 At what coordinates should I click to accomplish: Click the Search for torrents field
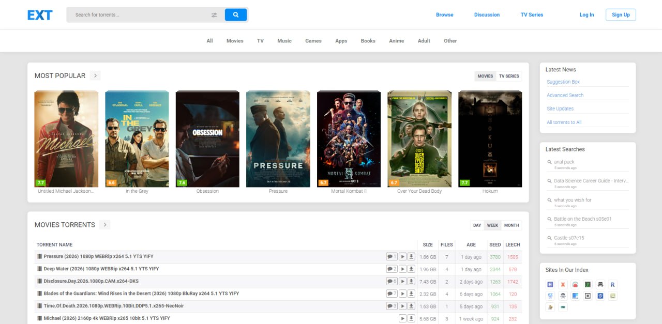click(x=140, y=15)
